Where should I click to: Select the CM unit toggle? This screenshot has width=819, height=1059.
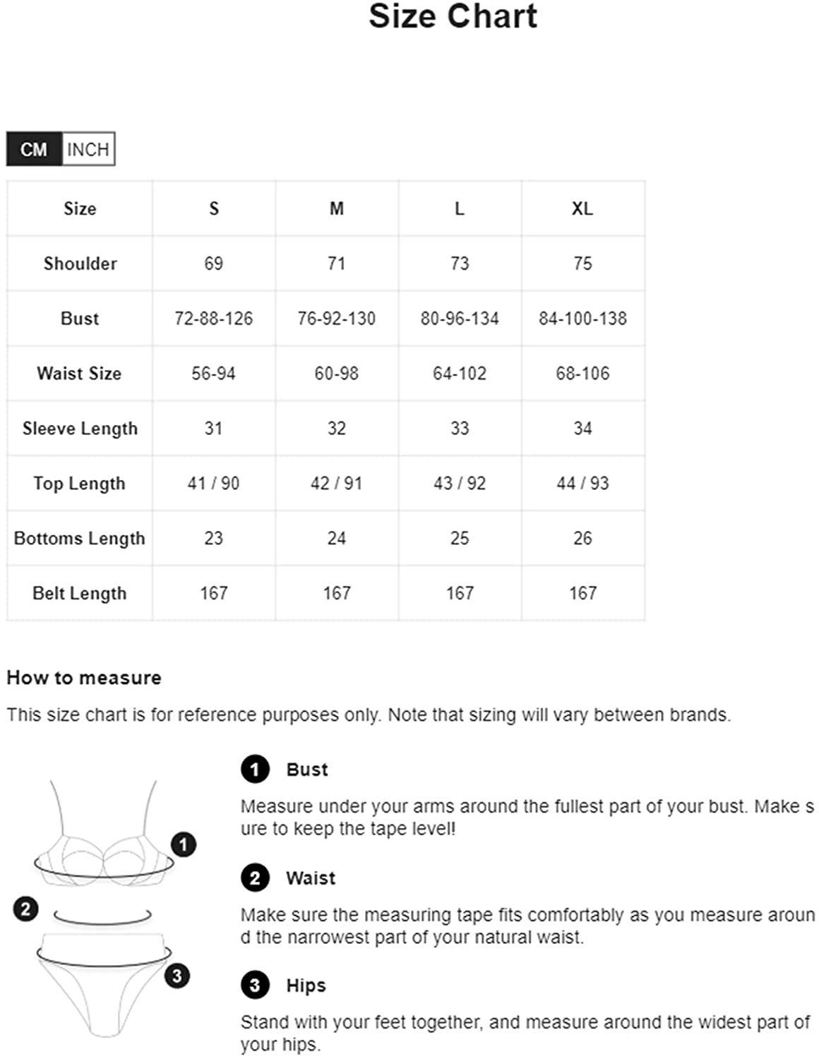coord(34,149)
